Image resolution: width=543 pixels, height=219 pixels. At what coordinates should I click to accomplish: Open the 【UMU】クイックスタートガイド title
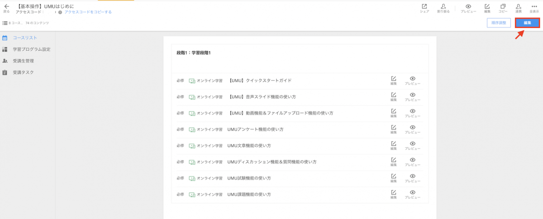[259, 81]
